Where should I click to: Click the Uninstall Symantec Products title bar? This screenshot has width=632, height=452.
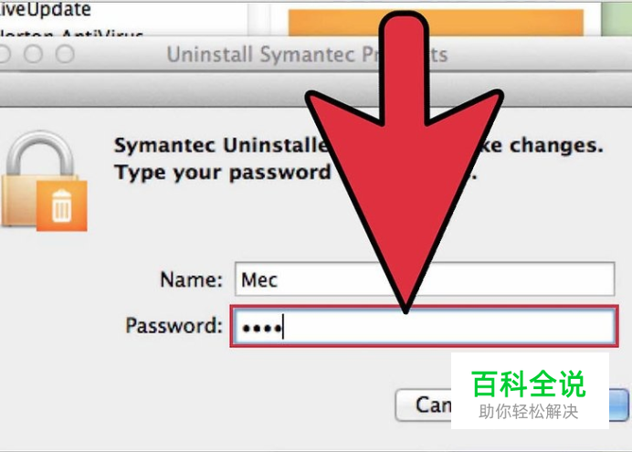[x=308, y=54]
